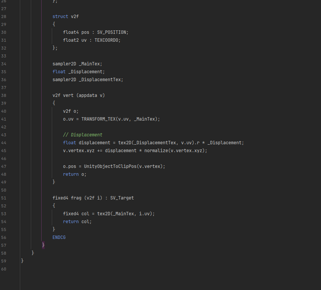
Task: Click 'fixed4 col' declaration on line 53
Action: (76, 214)
